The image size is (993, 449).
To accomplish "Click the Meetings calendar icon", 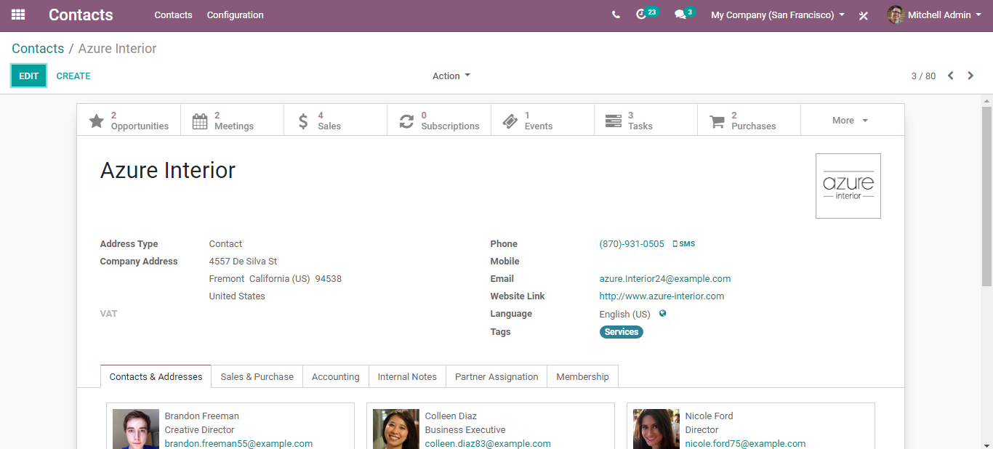I will (x=200, y=121).
